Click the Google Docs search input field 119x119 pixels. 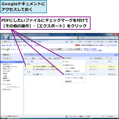coord(36,50)
